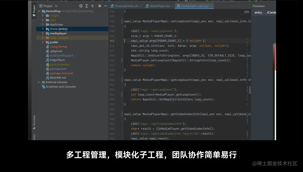The image size is (303, 172).
Task: Hide the Project panel with minus icon
Action: tap(105, 6)
